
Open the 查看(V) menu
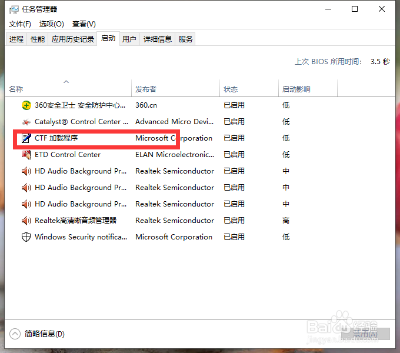84,24
